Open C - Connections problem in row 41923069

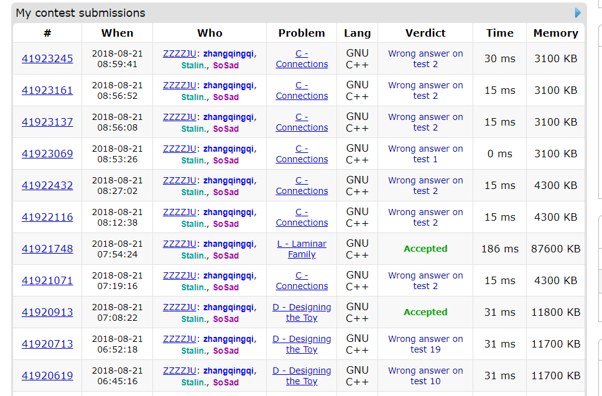[x=302, y=154]
